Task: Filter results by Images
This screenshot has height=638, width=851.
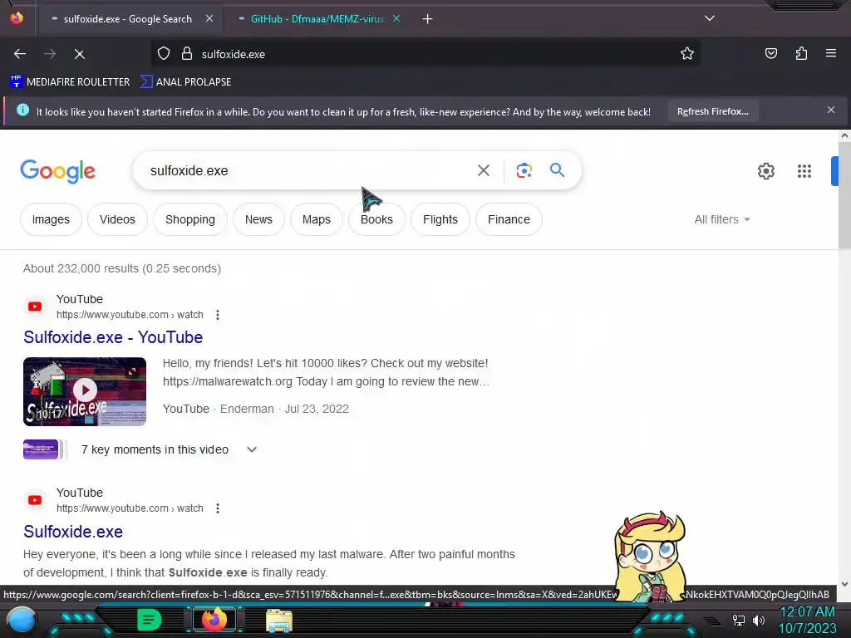Action: tap(51, 219)
